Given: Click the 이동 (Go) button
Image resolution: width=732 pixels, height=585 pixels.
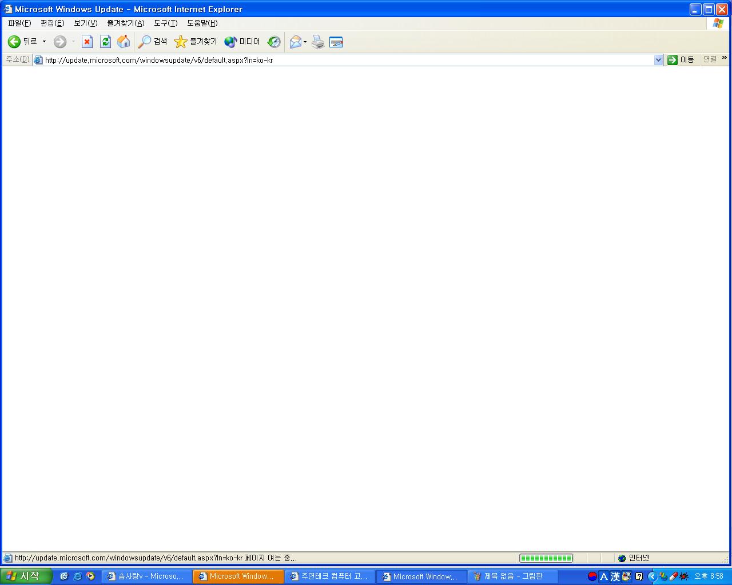Looking at the screenshot, I should tap(681, 60).
